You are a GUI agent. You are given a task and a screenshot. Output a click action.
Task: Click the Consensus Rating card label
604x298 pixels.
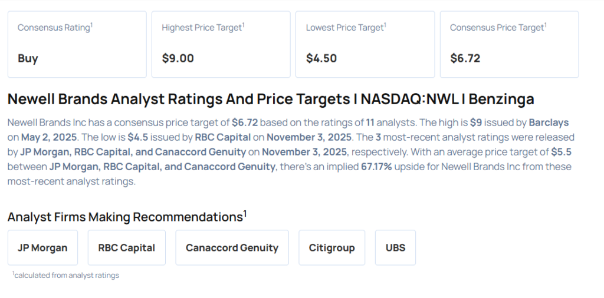pyautogui.click(x=54, y=28)
